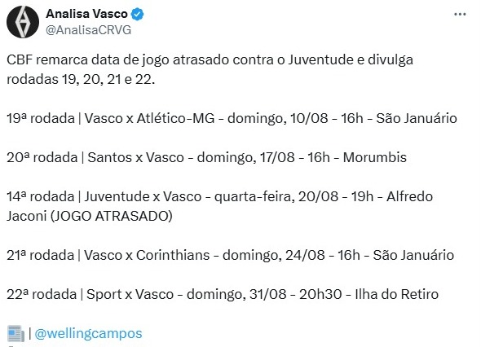Image resolution: width=481 pixels, height=347 pixels.
Task: Click the 20ª rodada Santos x Vasco line
Action: tap(207, 157)
